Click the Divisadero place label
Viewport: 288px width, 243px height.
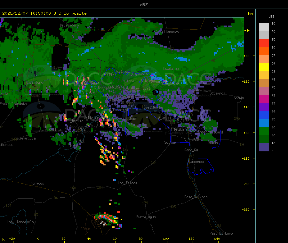(69, 25)
